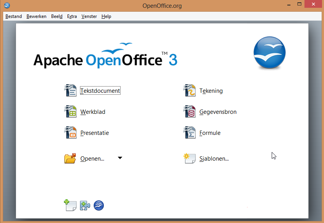Click the Tekening Draw icon
324x223 pixels.
[x=189, y=90]
